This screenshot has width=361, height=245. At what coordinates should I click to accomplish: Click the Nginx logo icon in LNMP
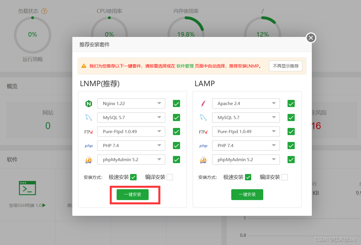point(89,104)
